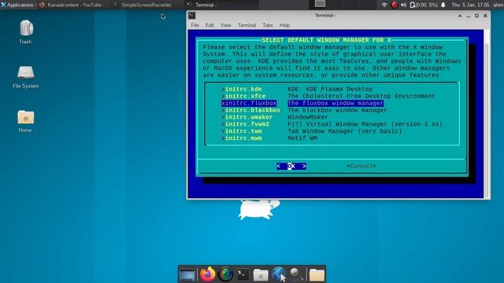Open the Terminal menu in menubar
Screen dimensions: 504x283
tap(246, 25)
